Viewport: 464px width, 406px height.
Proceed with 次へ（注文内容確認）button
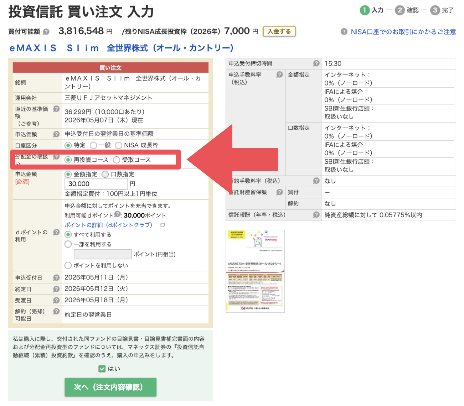110,387
